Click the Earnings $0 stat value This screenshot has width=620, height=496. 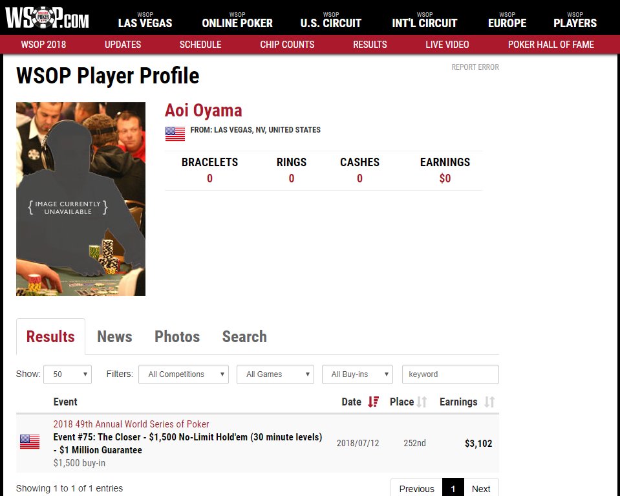pos(445,178)
